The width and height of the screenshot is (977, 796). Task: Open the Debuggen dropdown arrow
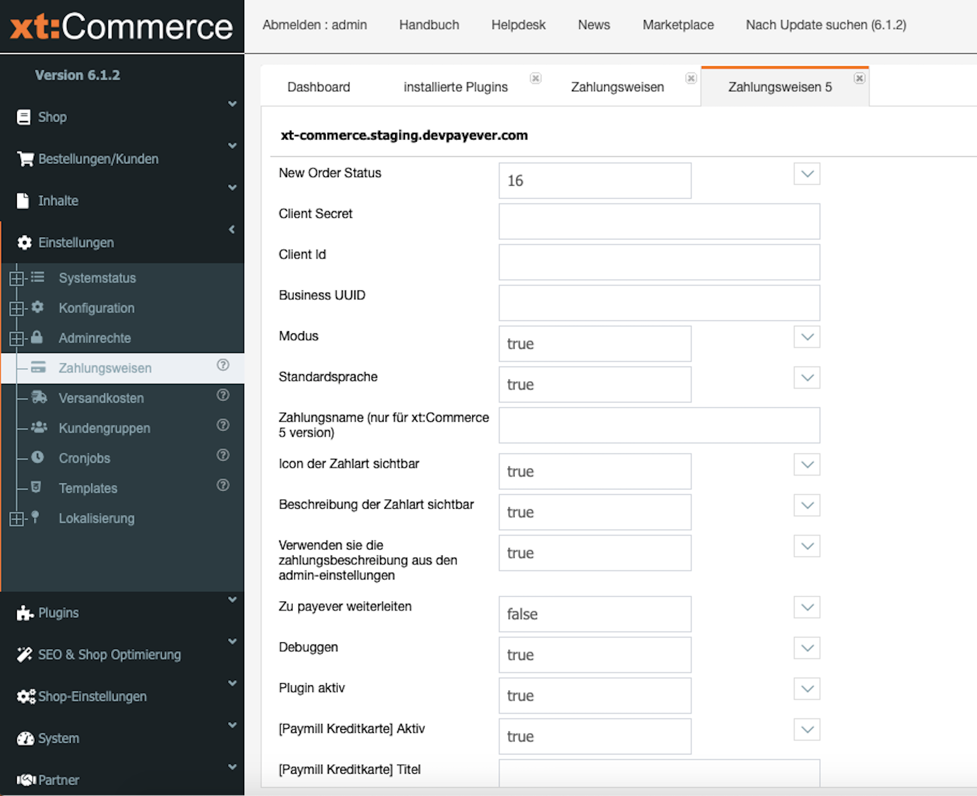[x=807, y=648]
